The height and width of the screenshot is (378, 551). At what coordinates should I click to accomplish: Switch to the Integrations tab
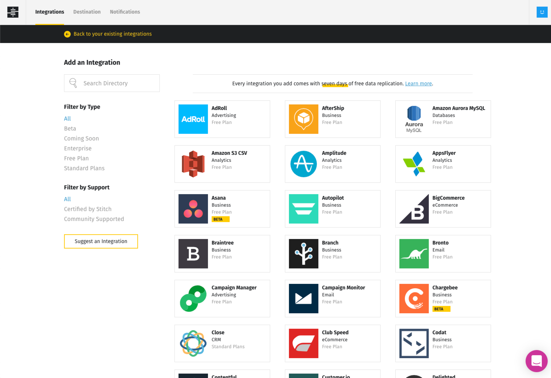point(50,12)
